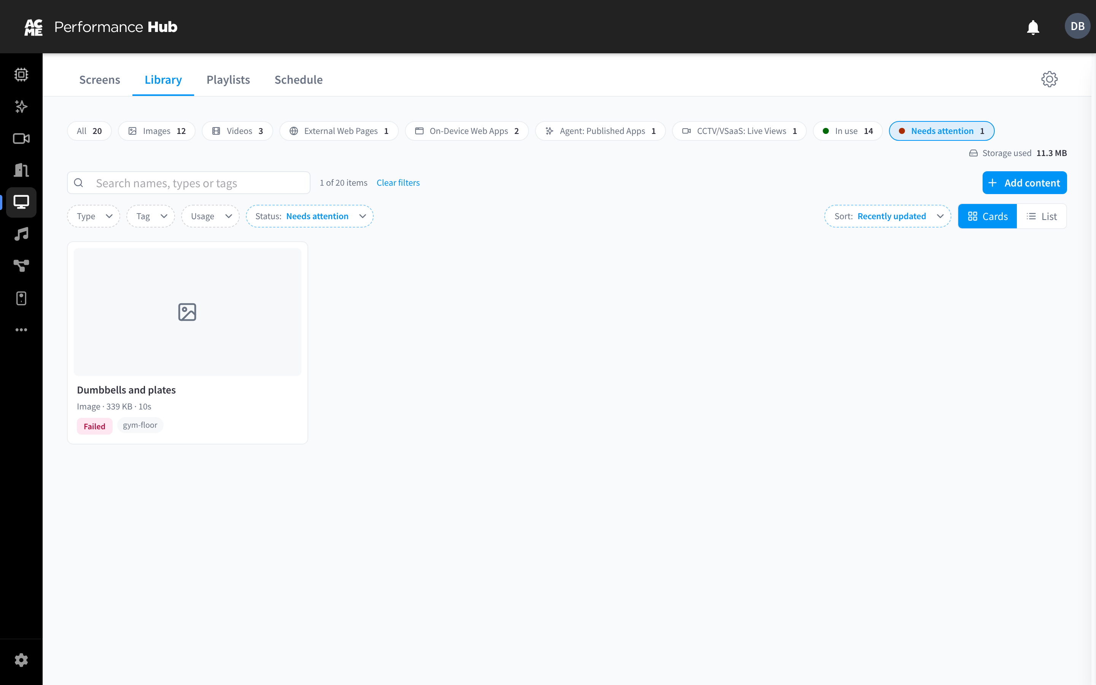
Task: Filter by External Web Pages chip
Action: pyautogui.click(x=339, y=131)
